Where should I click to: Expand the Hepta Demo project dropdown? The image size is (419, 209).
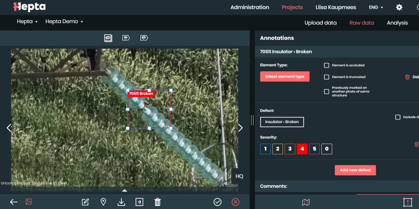coord(64,21)
